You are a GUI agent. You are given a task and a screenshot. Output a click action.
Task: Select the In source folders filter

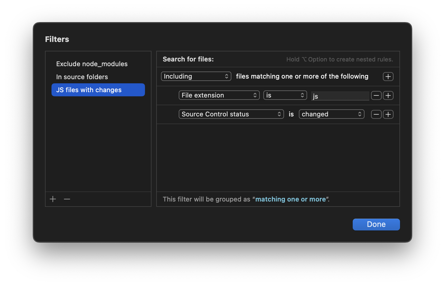coord(98,77)
